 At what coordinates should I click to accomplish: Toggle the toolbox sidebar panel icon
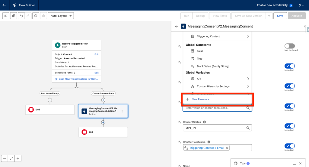6,16
